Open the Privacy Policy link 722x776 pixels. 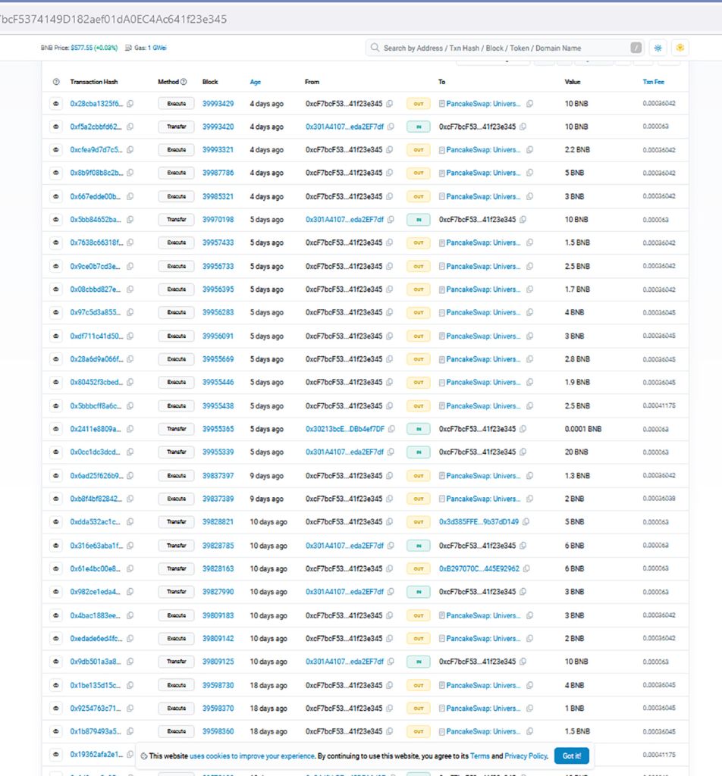[x=526, y=756]
